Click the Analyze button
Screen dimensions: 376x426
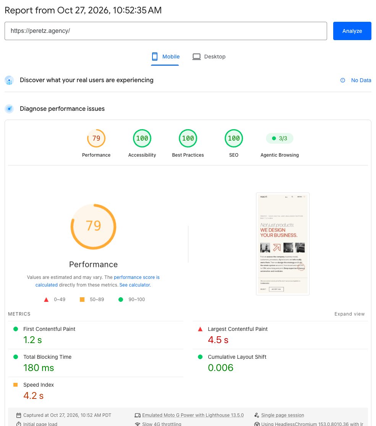352,31
